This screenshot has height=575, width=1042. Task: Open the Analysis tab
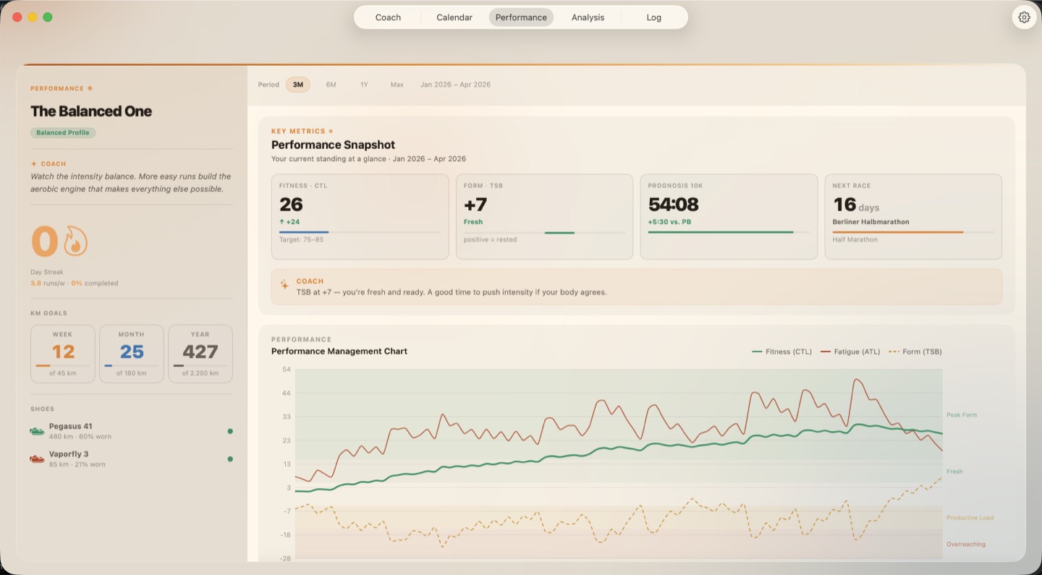click(x=587, y=17)
